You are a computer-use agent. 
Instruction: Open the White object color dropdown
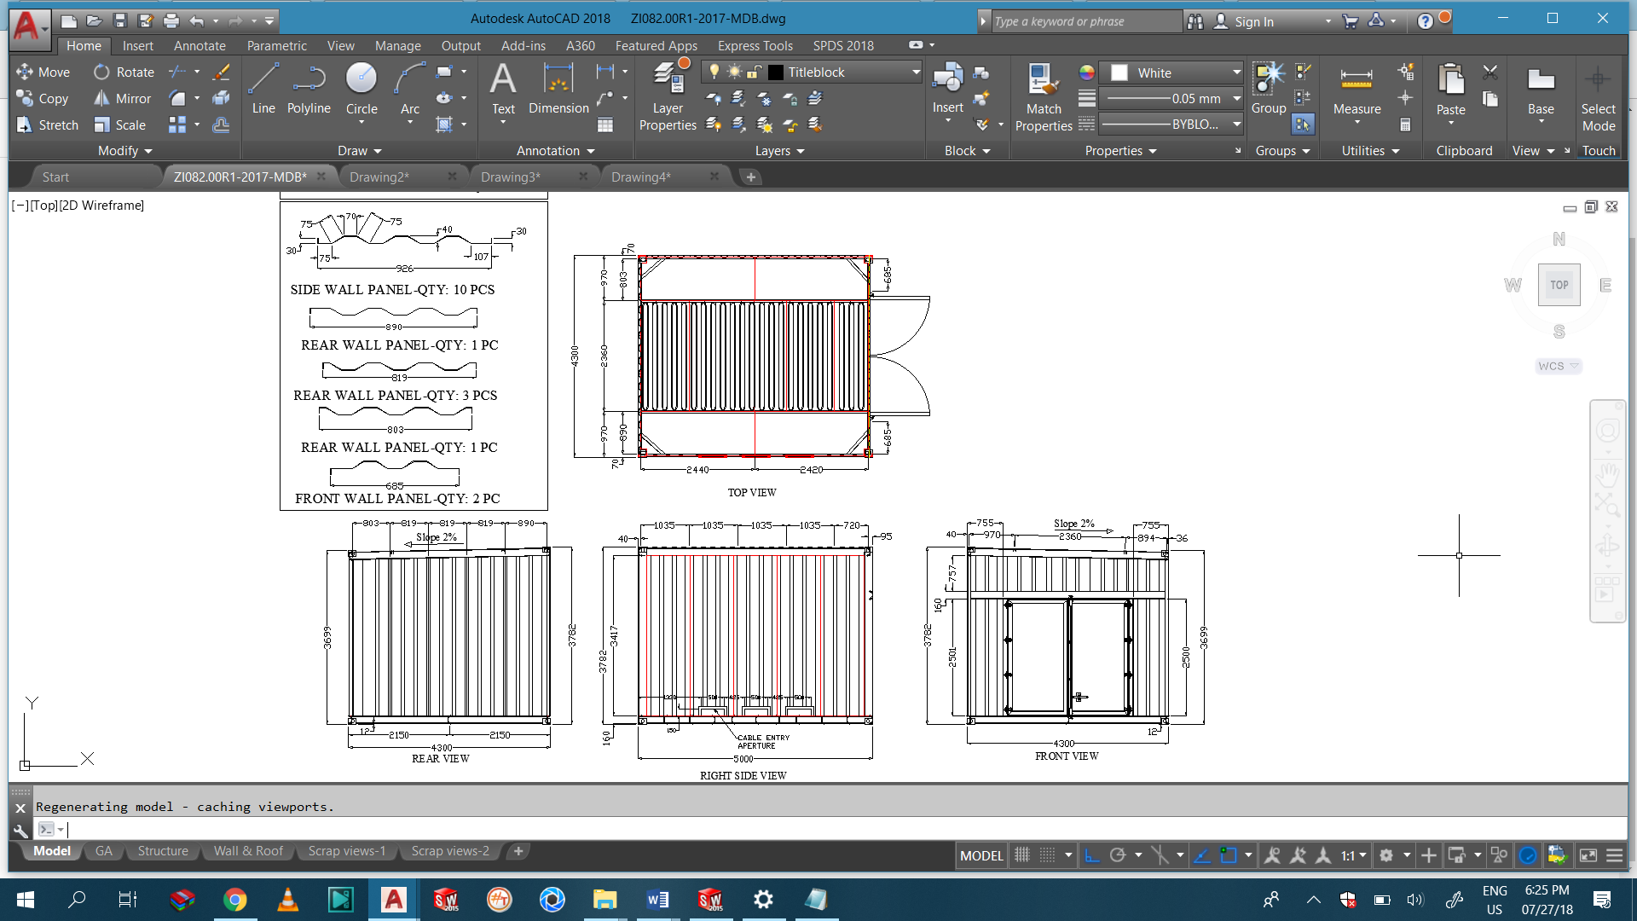tap(1236, 73)
